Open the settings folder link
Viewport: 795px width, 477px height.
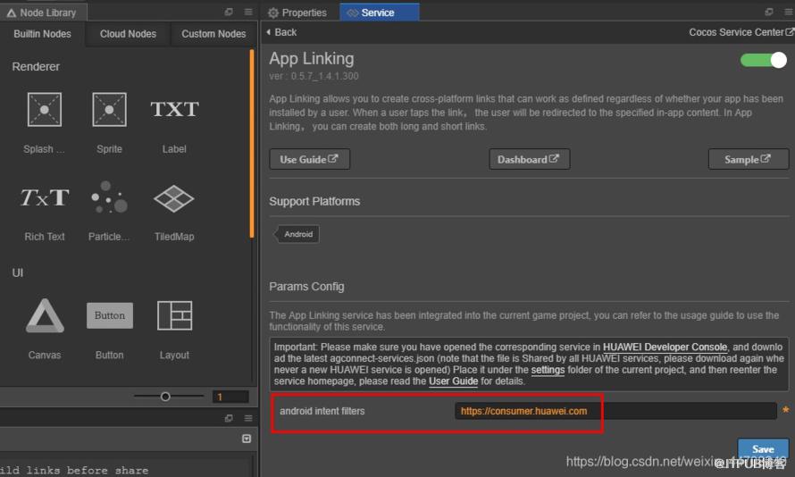pyautogui.click(x=548, y=370)
